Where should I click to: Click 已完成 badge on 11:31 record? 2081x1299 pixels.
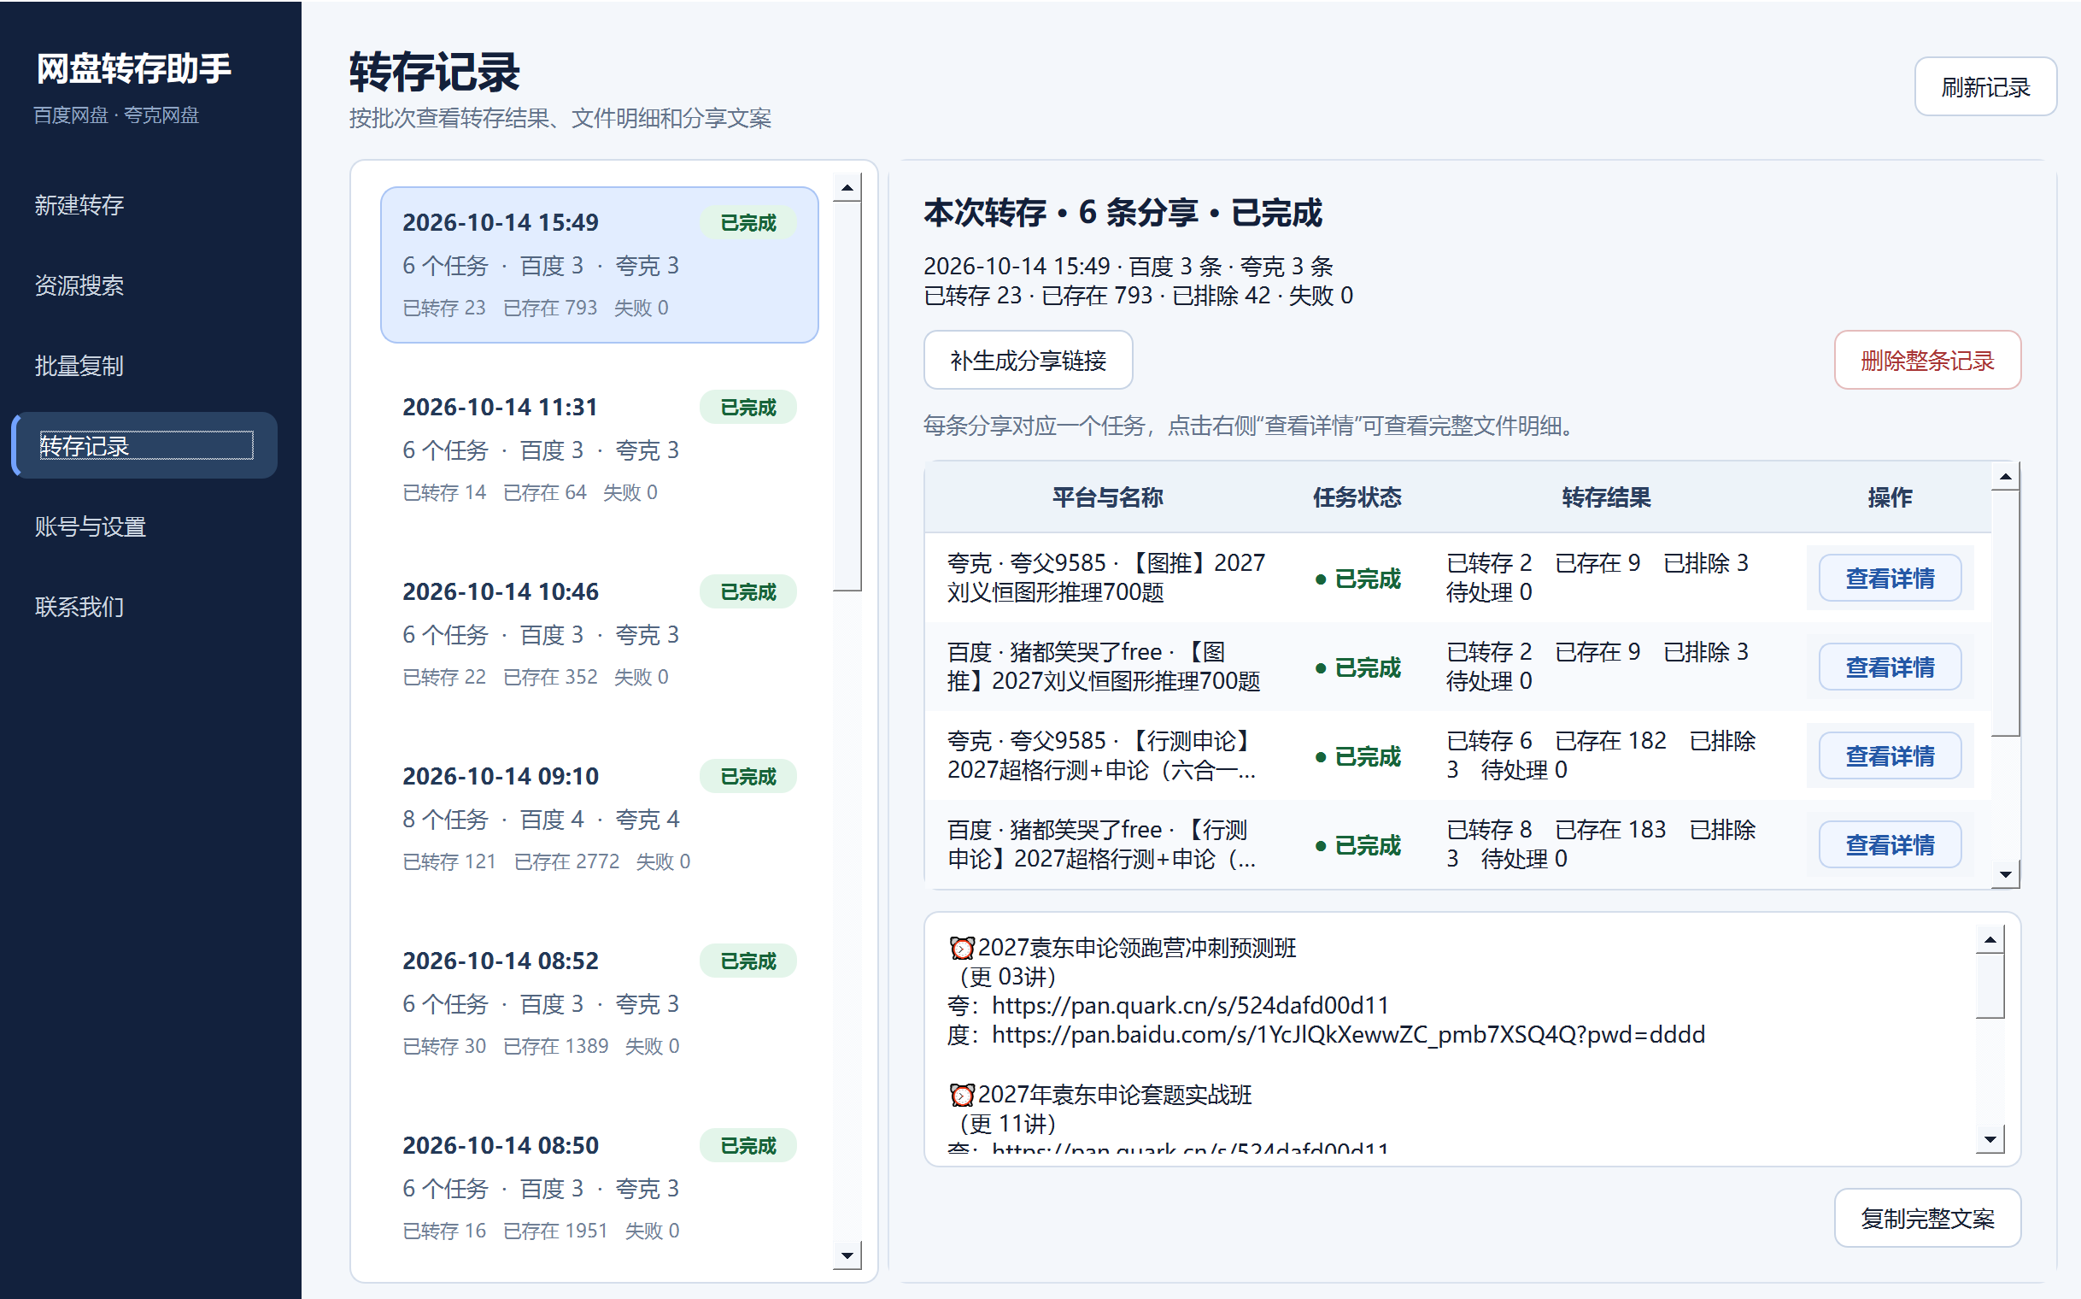(x=747, y=407)
